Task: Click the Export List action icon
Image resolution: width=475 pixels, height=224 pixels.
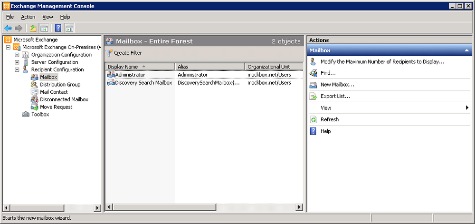Action: tap(313, 97)
